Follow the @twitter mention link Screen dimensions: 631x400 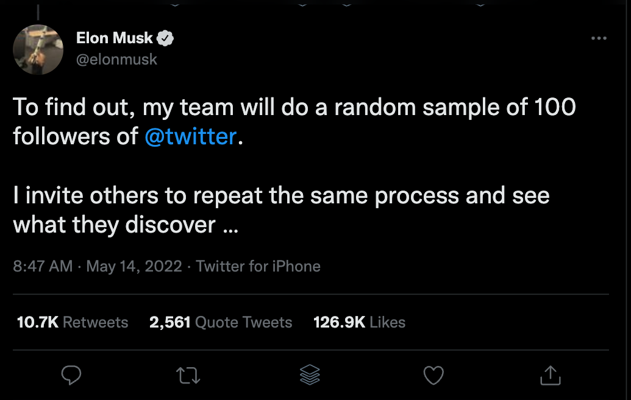click(x=191, y=136)
